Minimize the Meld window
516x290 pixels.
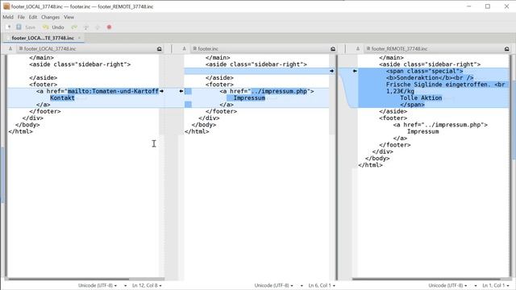pos(469,6)
